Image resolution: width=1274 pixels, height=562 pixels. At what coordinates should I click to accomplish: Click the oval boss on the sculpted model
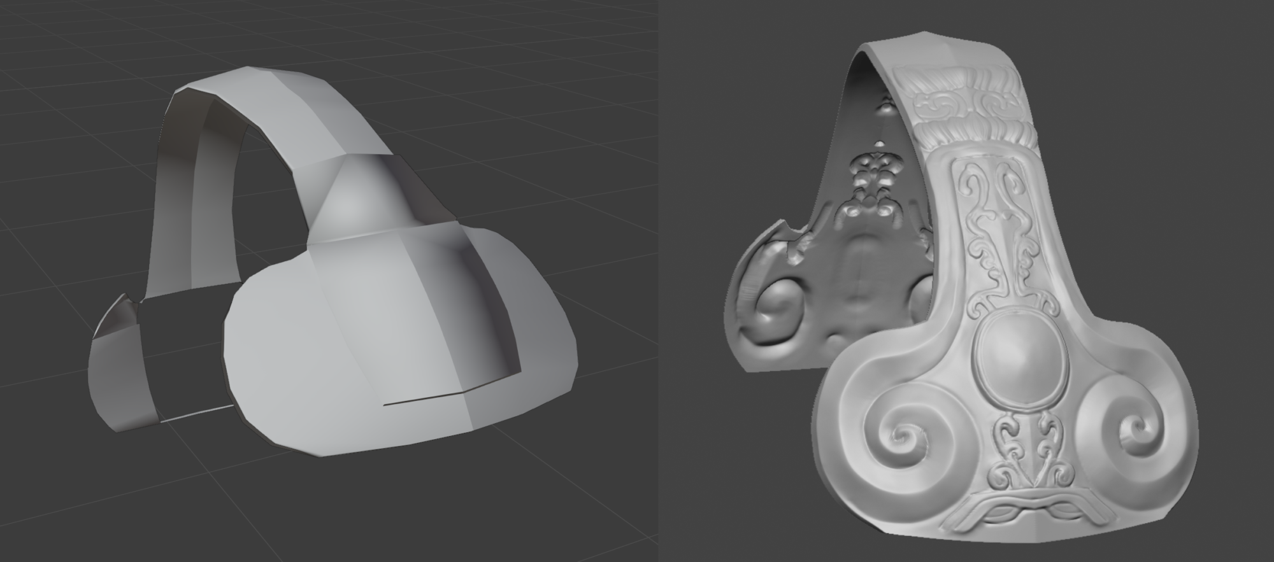[1023, 358]
